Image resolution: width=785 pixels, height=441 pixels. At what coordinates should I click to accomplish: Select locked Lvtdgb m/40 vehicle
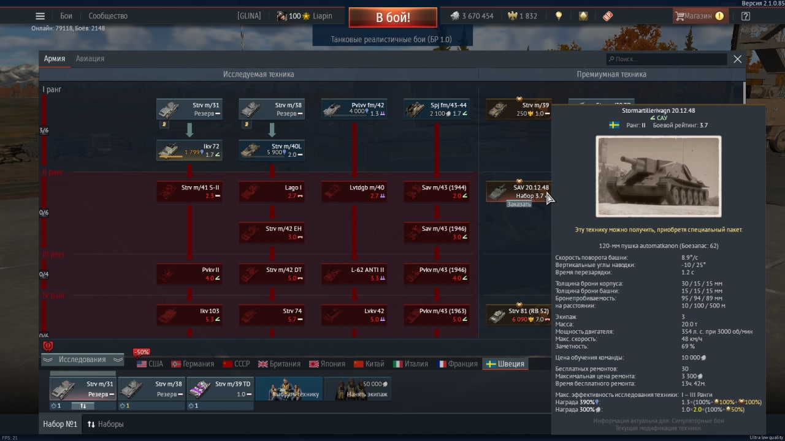click(354, 192)
